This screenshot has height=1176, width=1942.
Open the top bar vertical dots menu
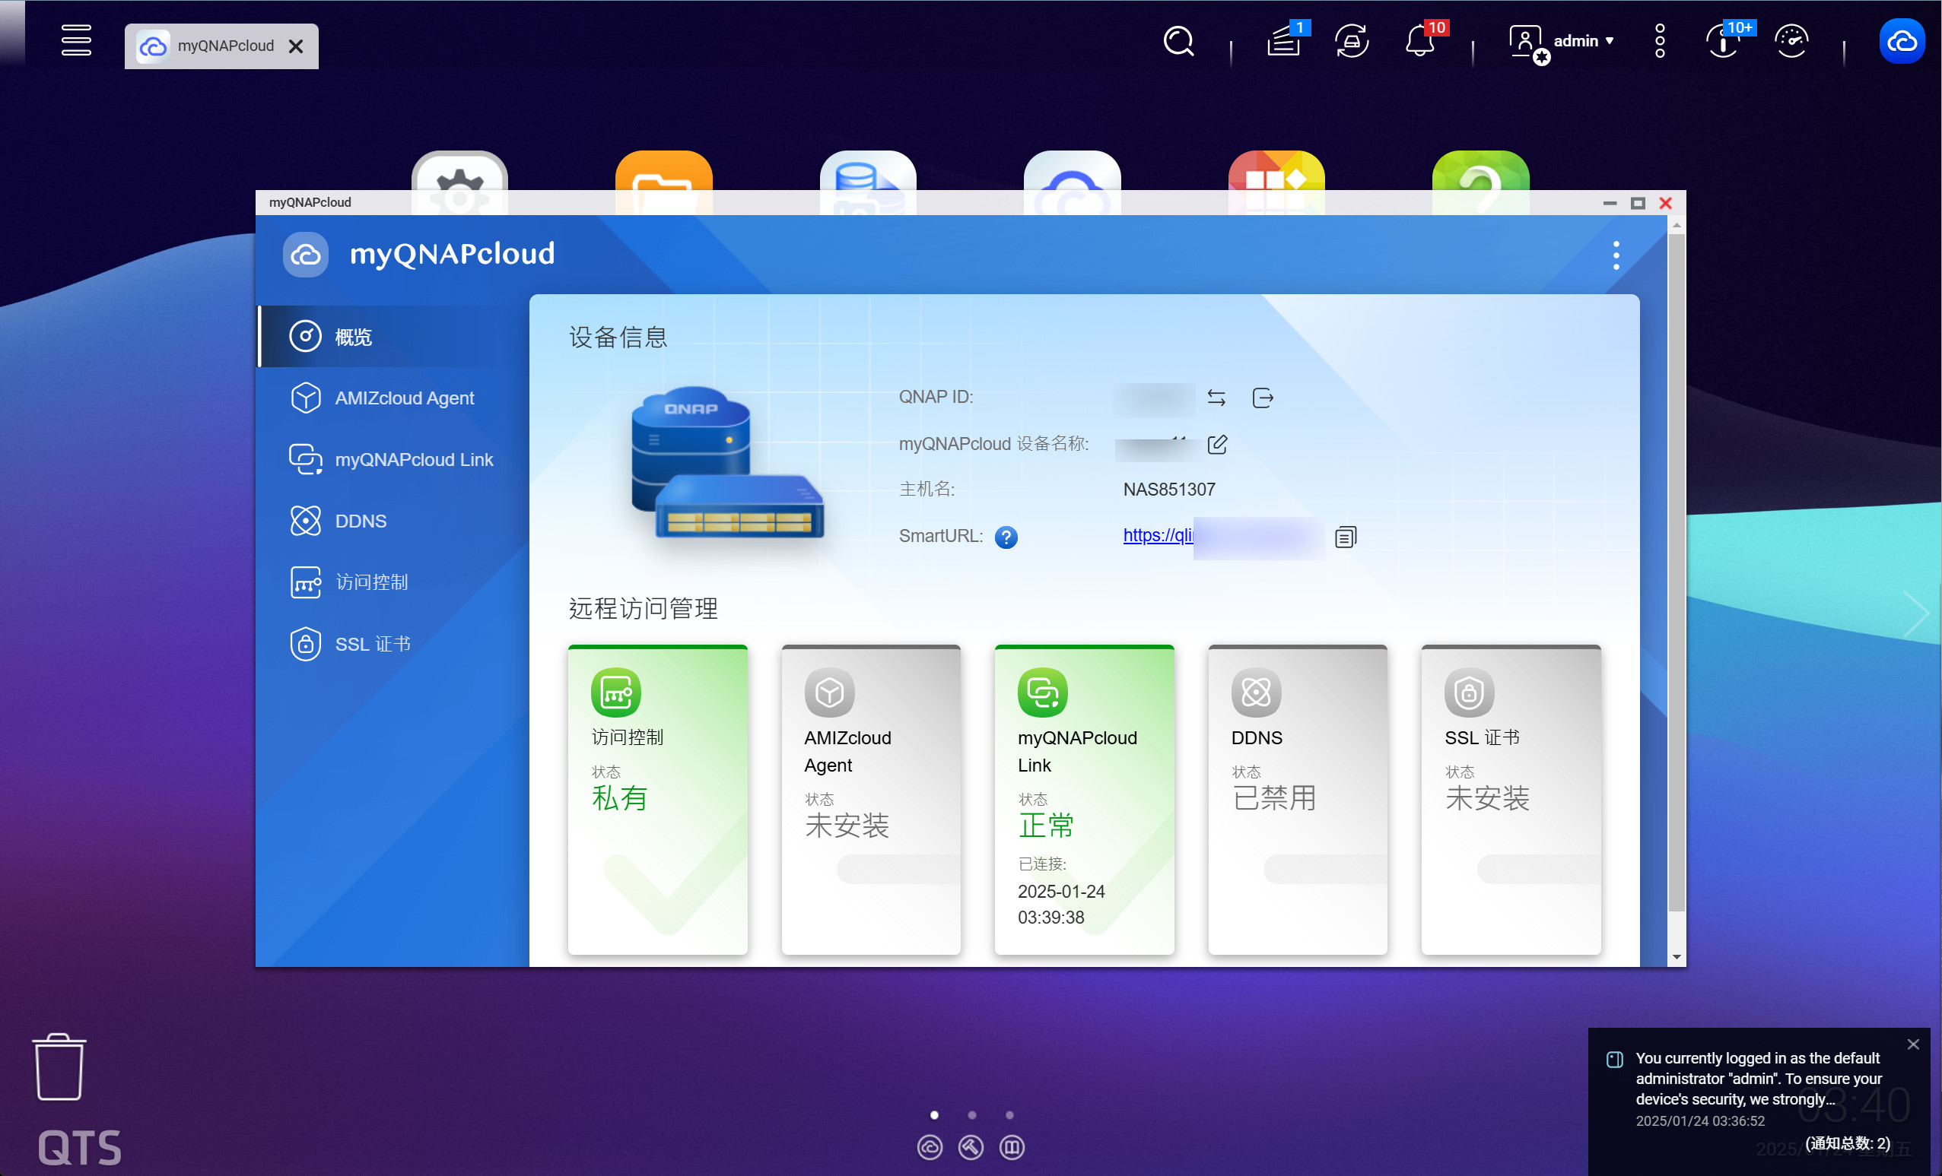pyautogui.click(x=1659, y=41)
